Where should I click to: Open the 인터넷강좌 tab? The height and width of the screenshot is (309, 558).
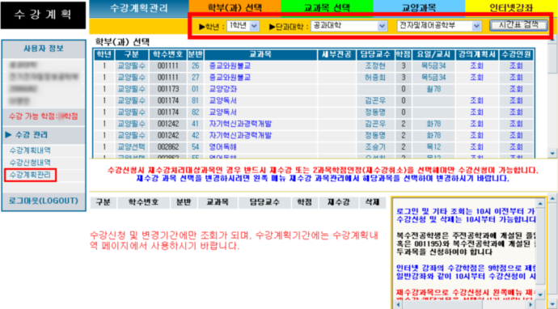(x=511, y=8)
